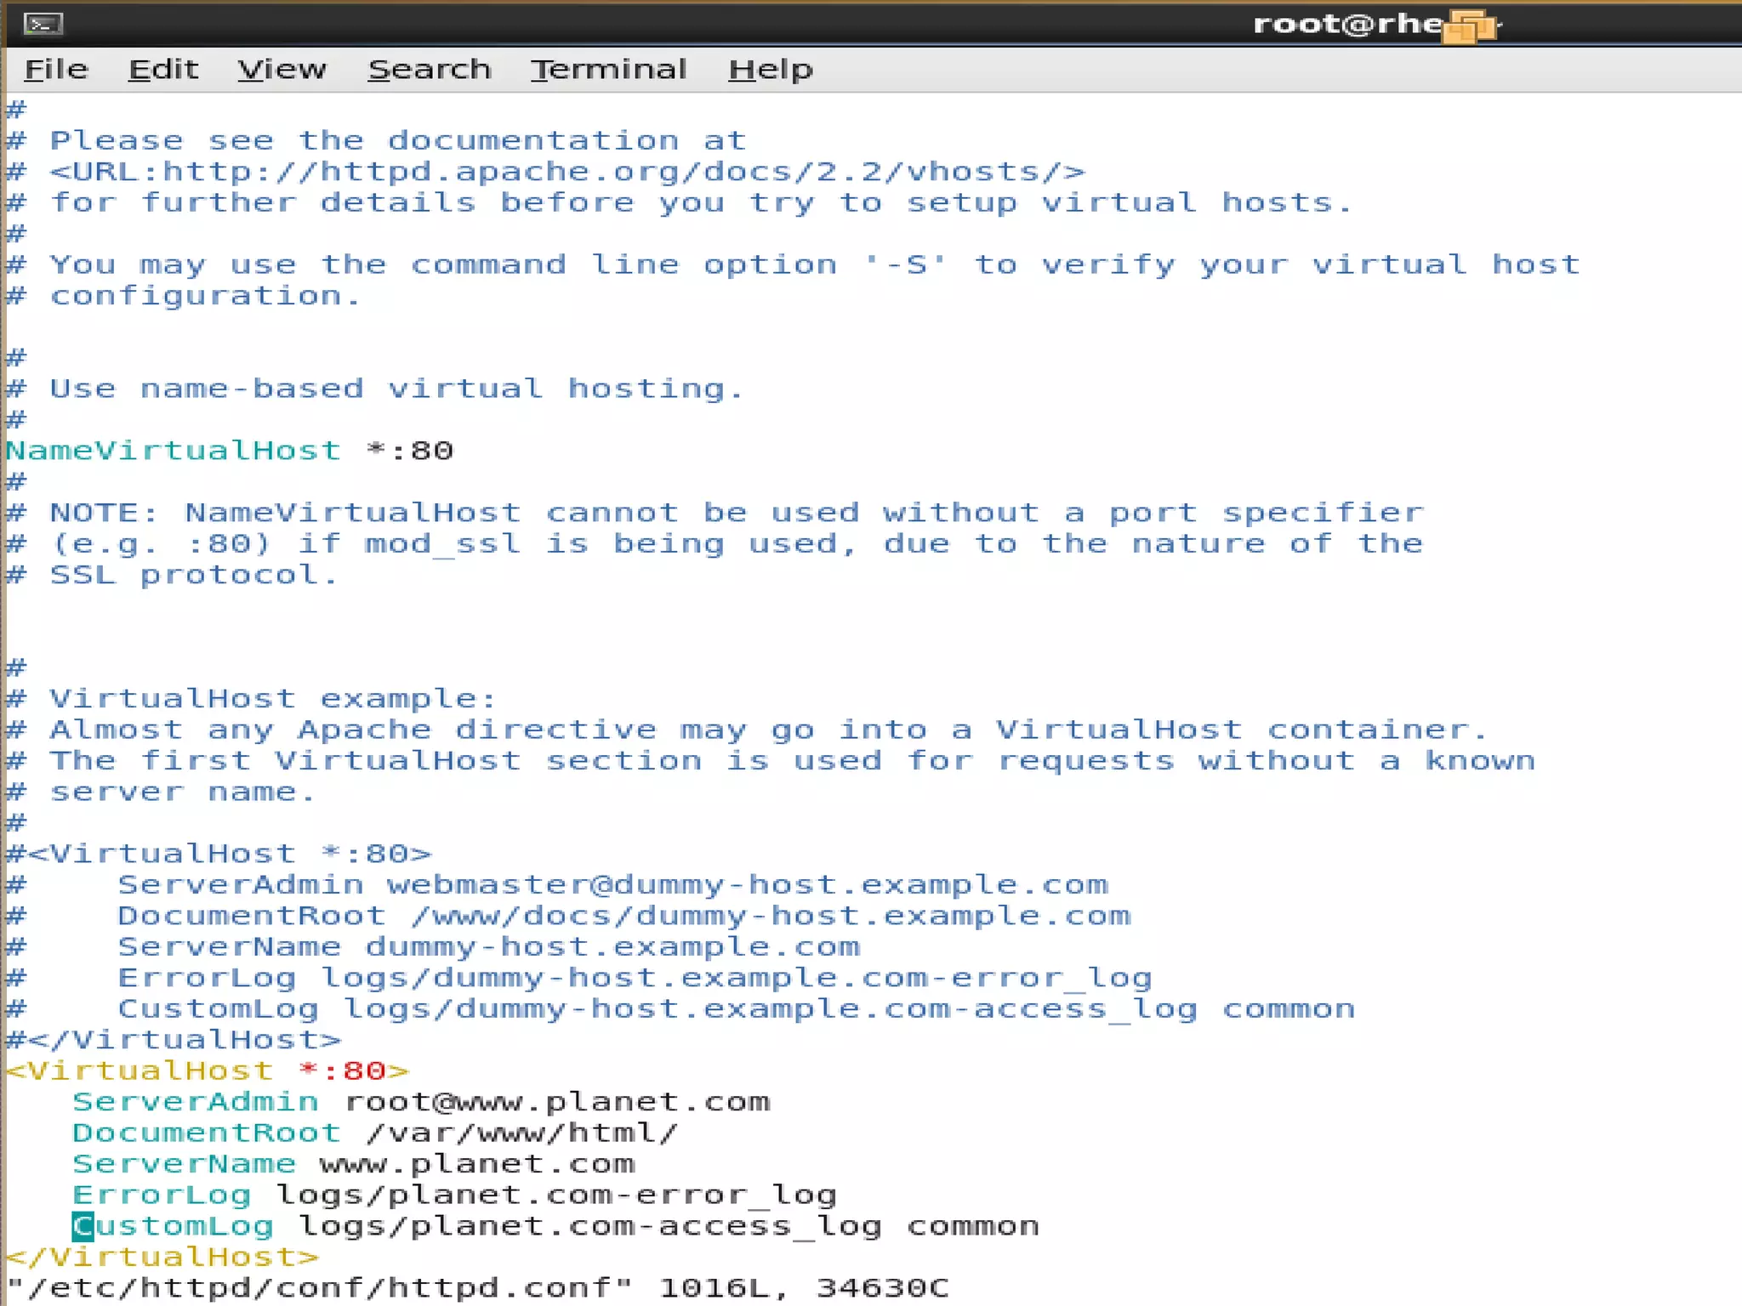The width and height of the screenshot is (1742, 1306).
Task: Click the ServerAdmin root@www.planet.com text
Action: 557,1102
